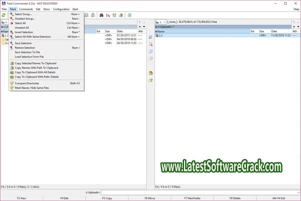This screenshot has width=301, height=201.
Task: Click the binoculars search icon in toolbar
Action: point(101,15)
